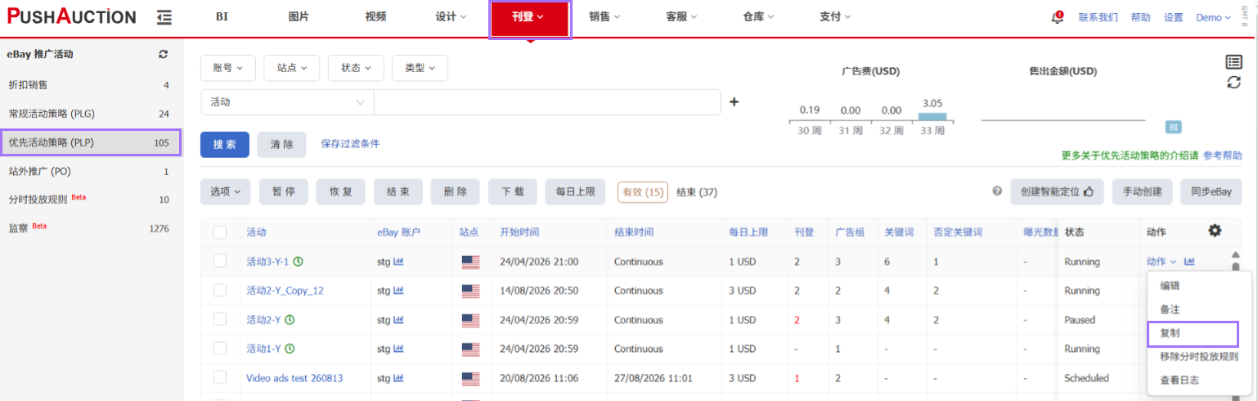The height and width of the screenshot is (401, 1258).
Task: Click the table scrollbar up arrow
Action: click(x=1235, y=255)
